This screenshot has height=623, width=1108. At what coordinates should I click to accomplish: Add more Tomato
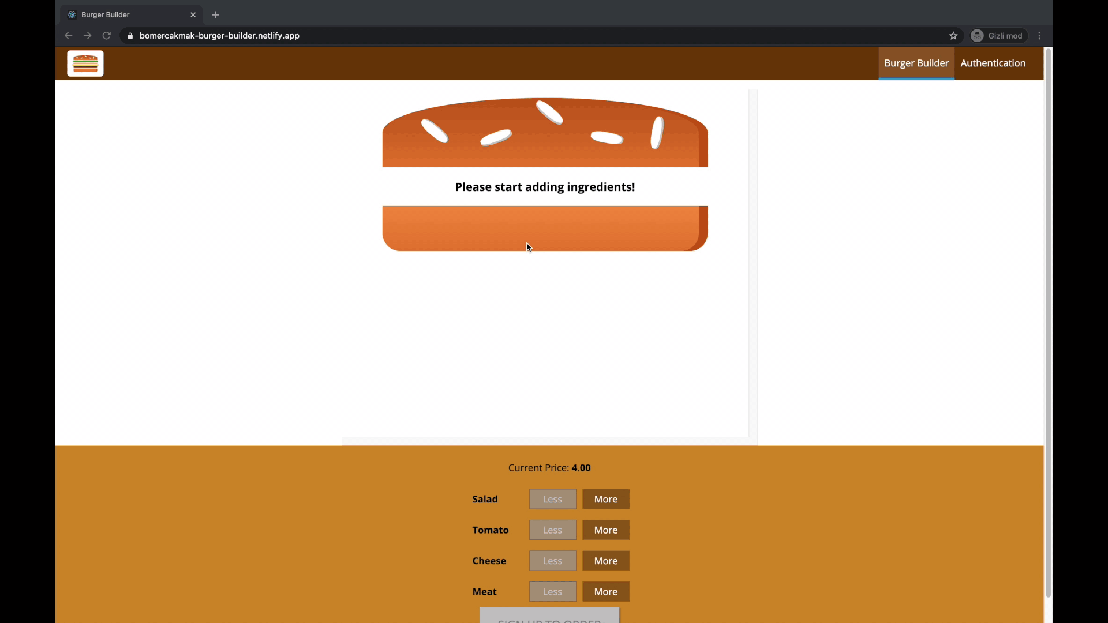click(605, 530)
